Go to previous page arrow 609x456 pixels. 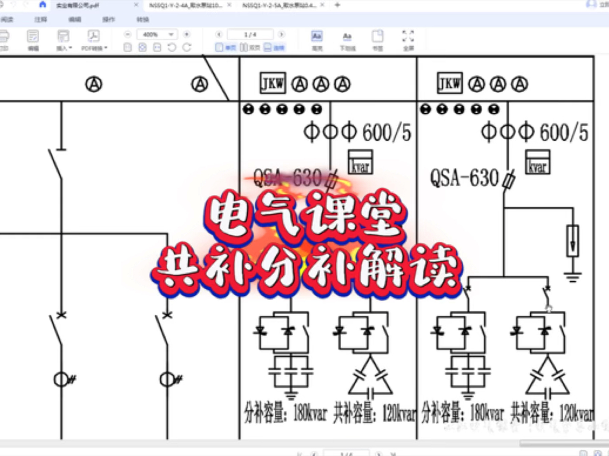pos(219,34)
